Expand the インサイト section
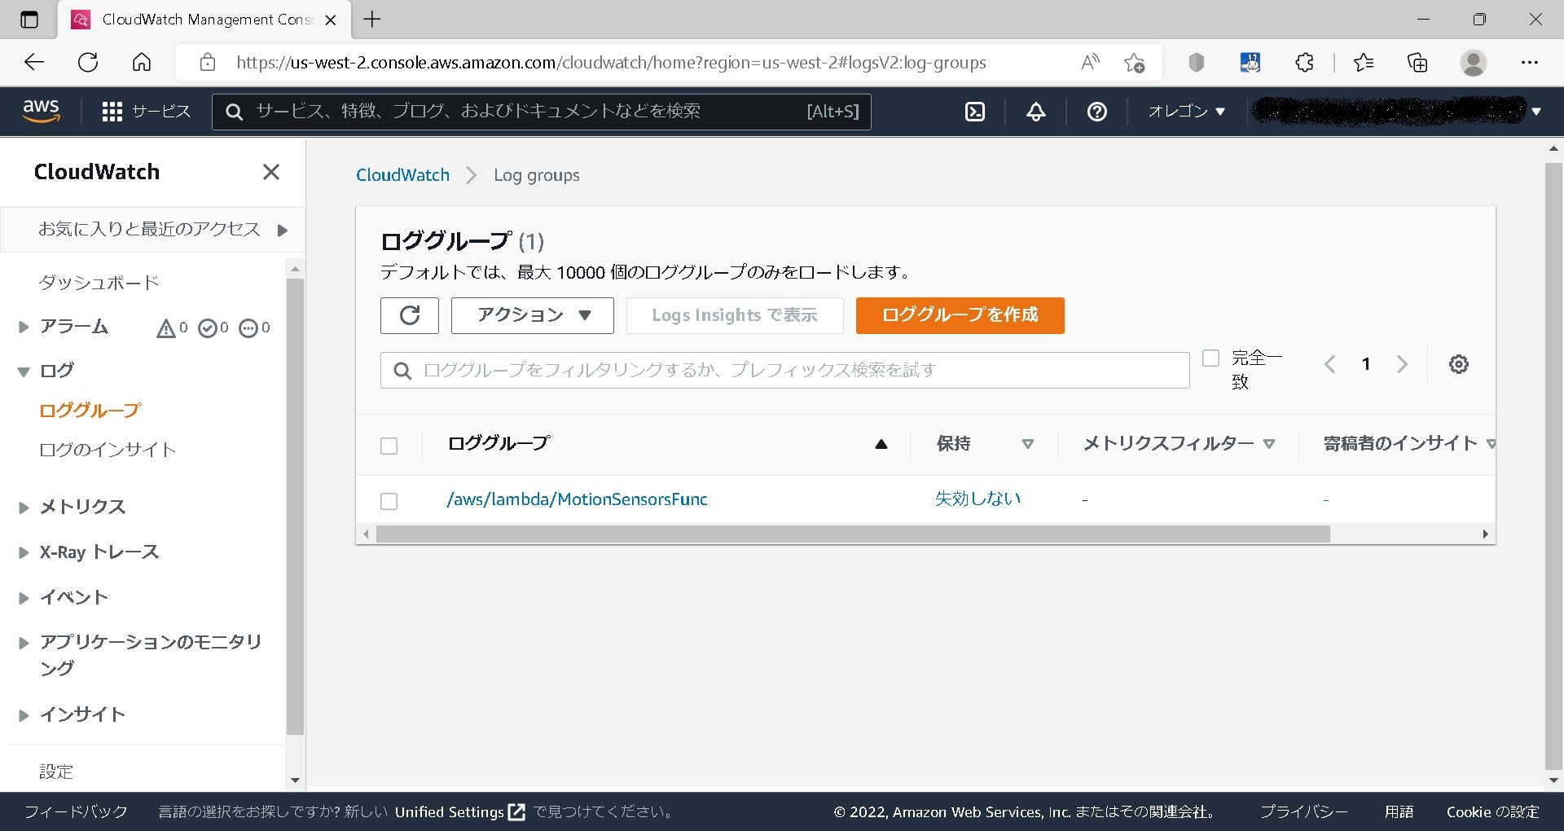 coord(24,715)
